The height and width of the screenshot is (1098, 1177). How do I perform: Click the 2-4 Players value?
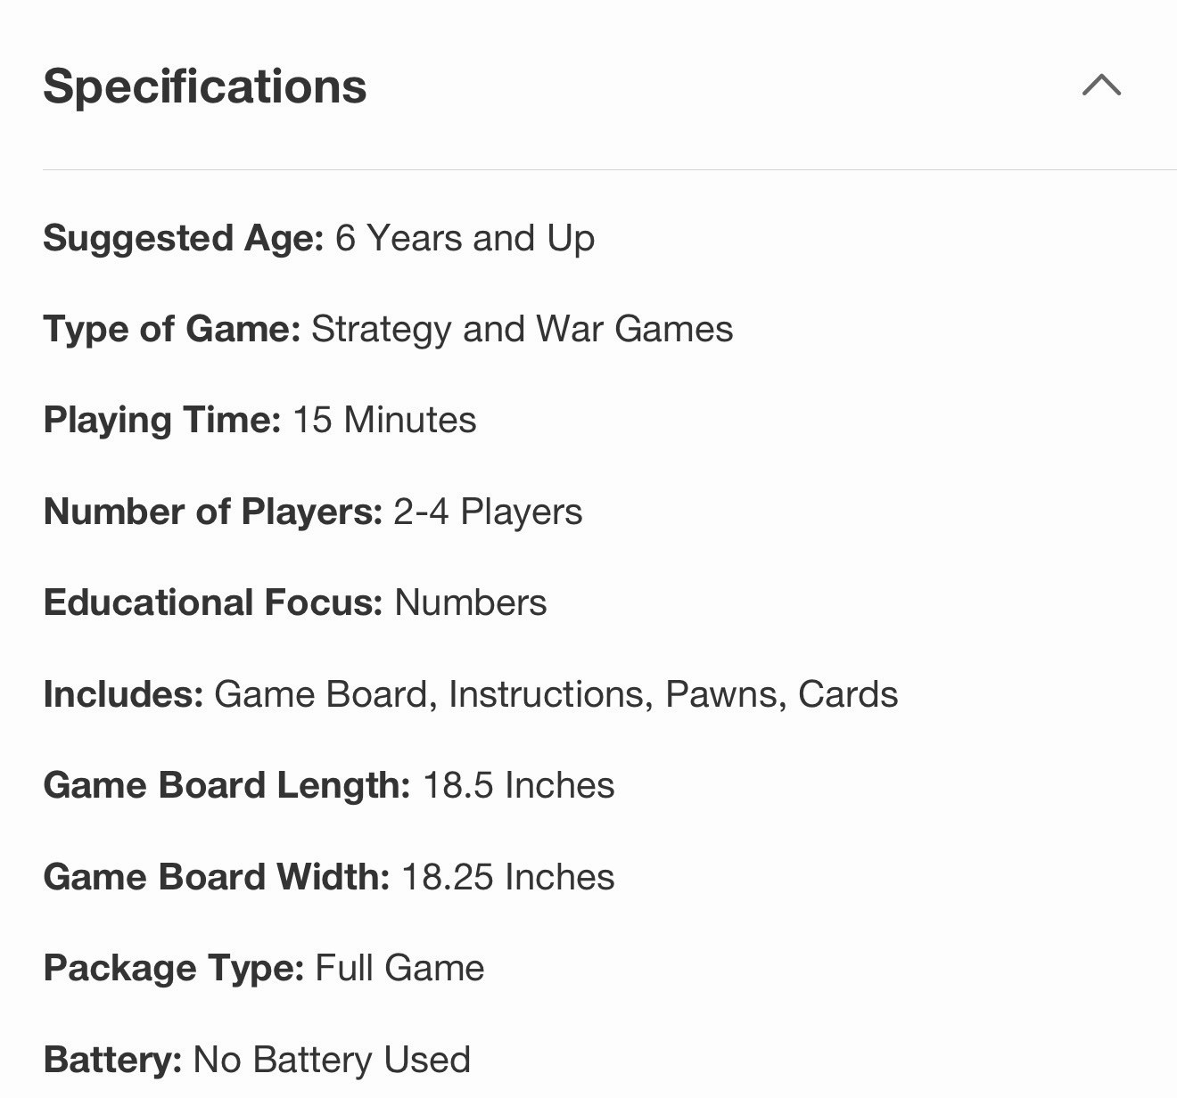(488, 512)
